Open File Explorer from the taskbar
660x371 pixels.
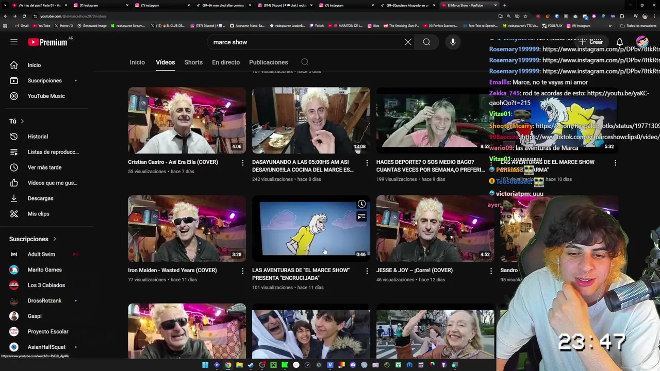(239, 365)
